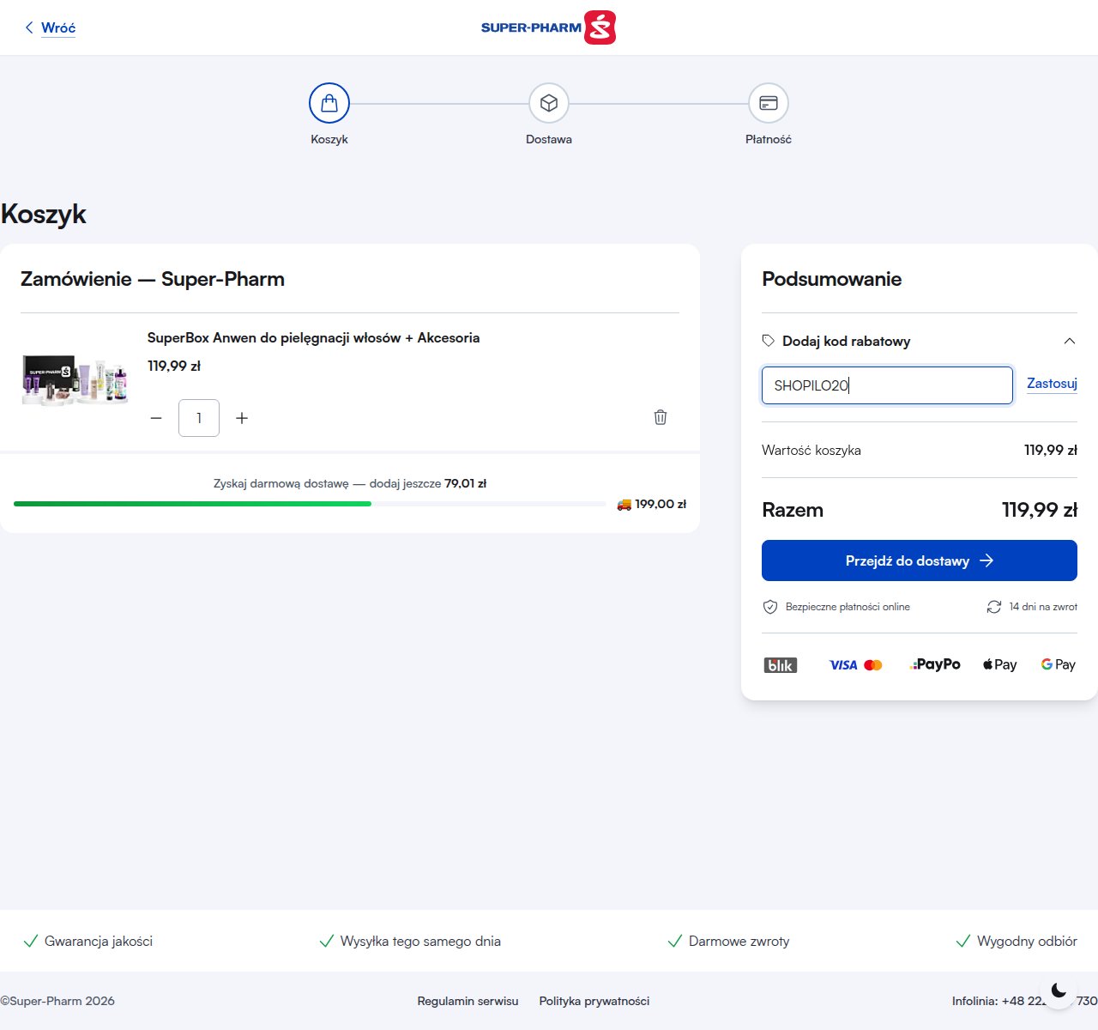This screenshot has width=1098, height=1030.
Task: Increase quantity with plus button
Action: [242, 418]
